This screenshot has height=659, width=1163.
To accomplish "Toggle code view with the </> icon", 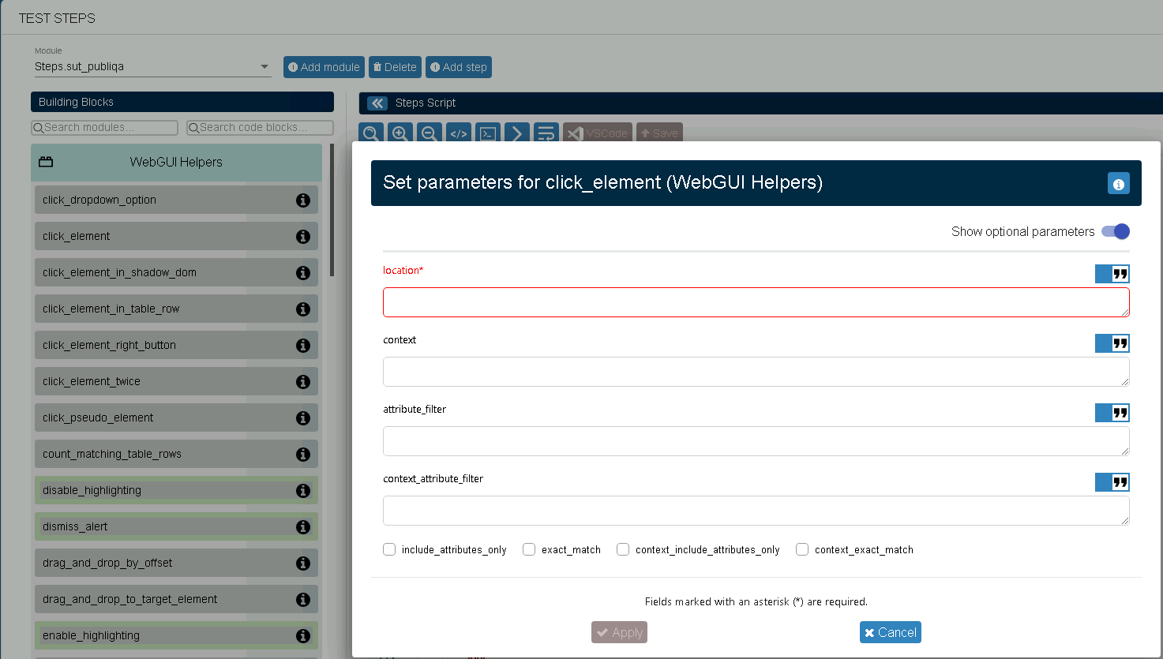I will pyautogui.click(x=459, y=133).
